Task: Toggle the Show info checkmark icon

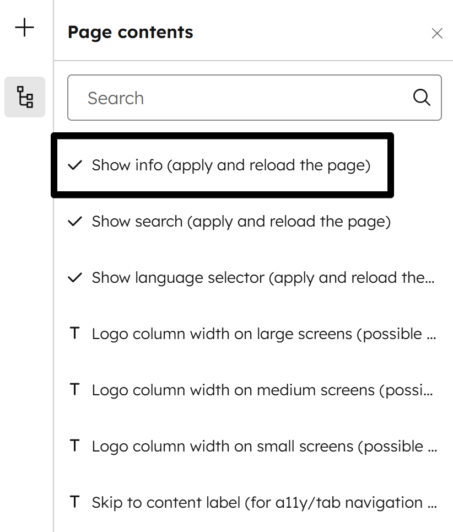Action: coord(74,165)
